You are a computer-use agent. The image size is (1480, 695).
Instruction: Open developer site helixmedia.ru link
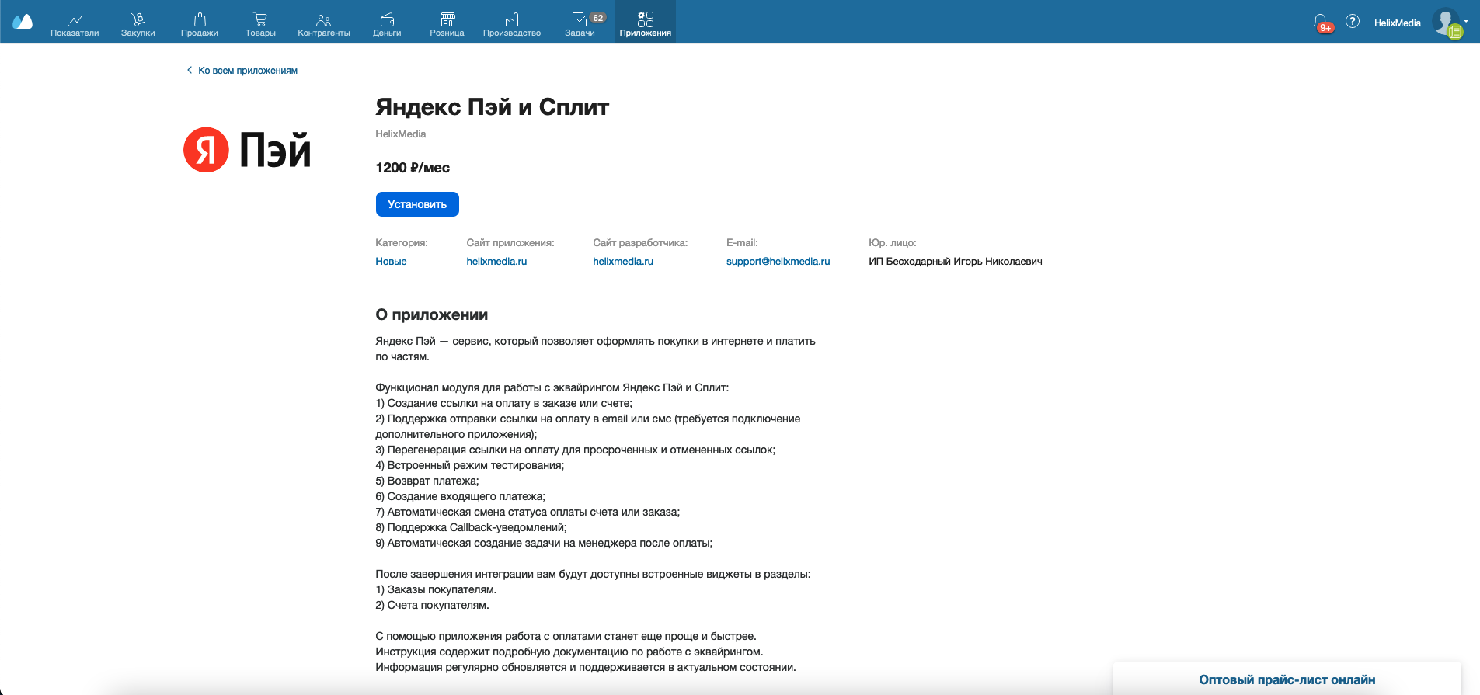pos(623,262)
